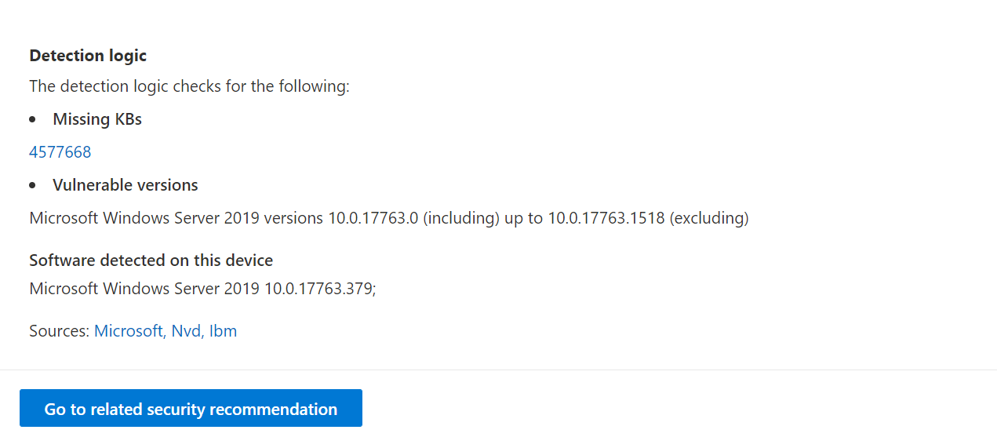Click Go to related security recommendation
Screen dimensions: 997x437
coord(191,409)
